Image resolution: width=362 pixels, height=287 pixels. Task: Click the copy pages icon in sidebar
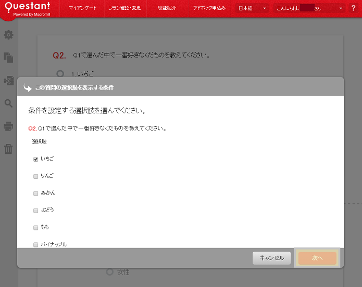[x=8, y=57]
